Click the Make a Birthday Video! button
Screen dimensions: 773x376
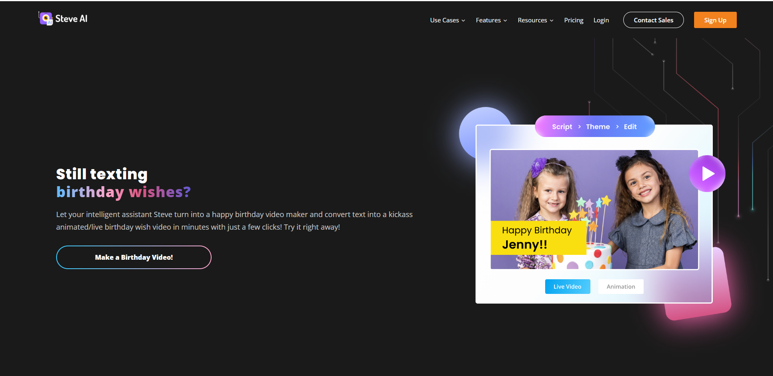click(133, 257)
